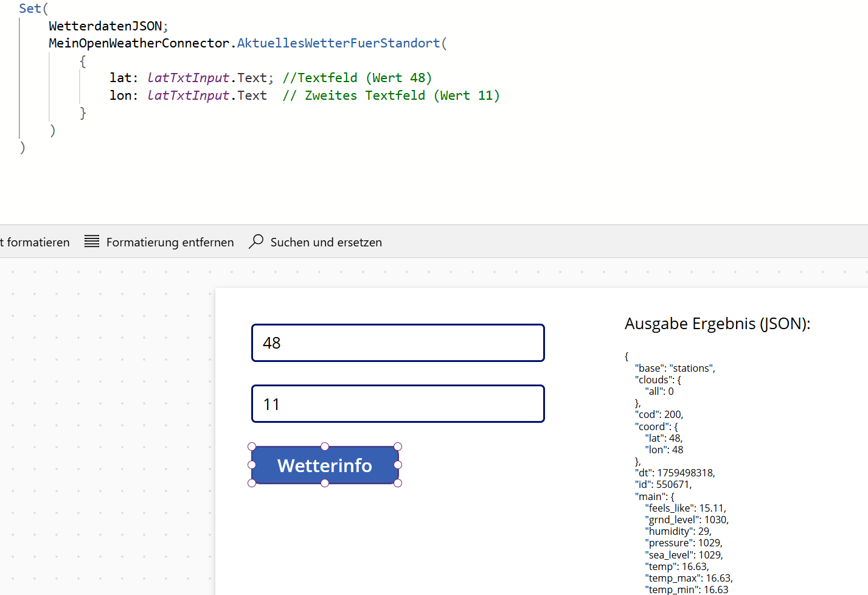The image size is (868, 595).
Task: Click AktuellesWetterFuerStandort in the formula
Action: point(338,43)
